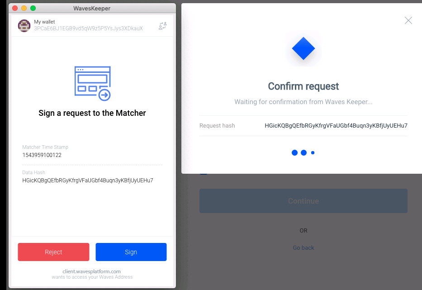422x290 pixels.
Task: Click the Matcher Time Stamp label
Action: (x=45, y=147)
